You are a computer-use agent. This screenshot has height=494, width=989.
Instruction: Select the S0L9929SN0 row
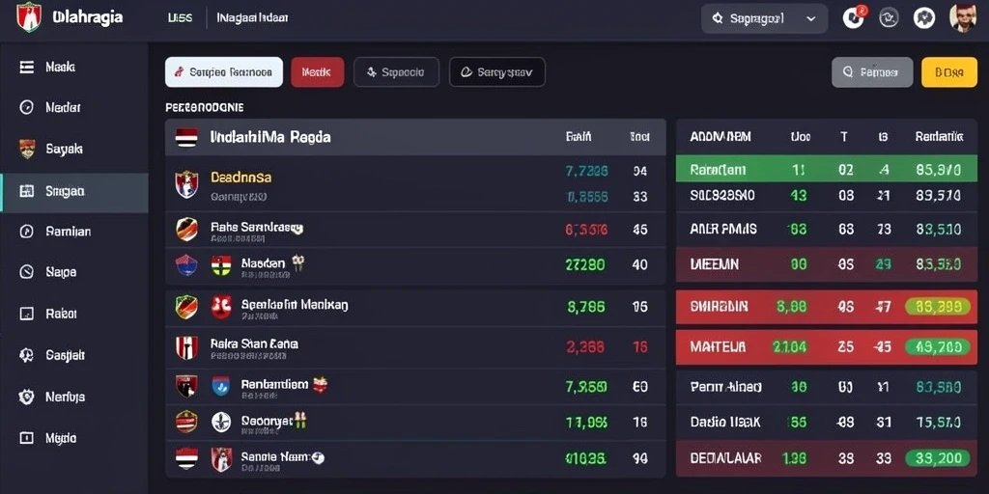point(827,196)
